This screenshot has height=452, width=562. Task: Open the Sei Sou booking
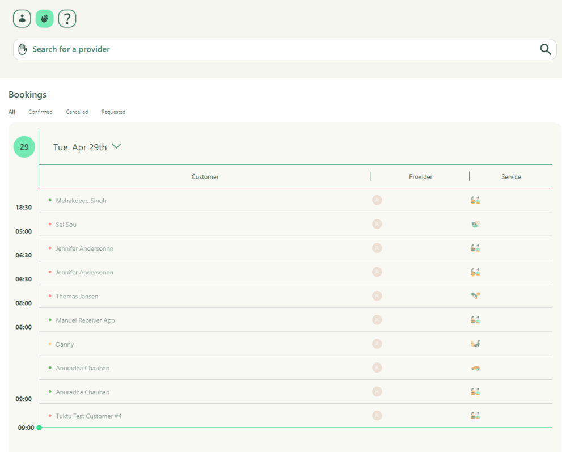pyautogui.click(x=66, y=225)
